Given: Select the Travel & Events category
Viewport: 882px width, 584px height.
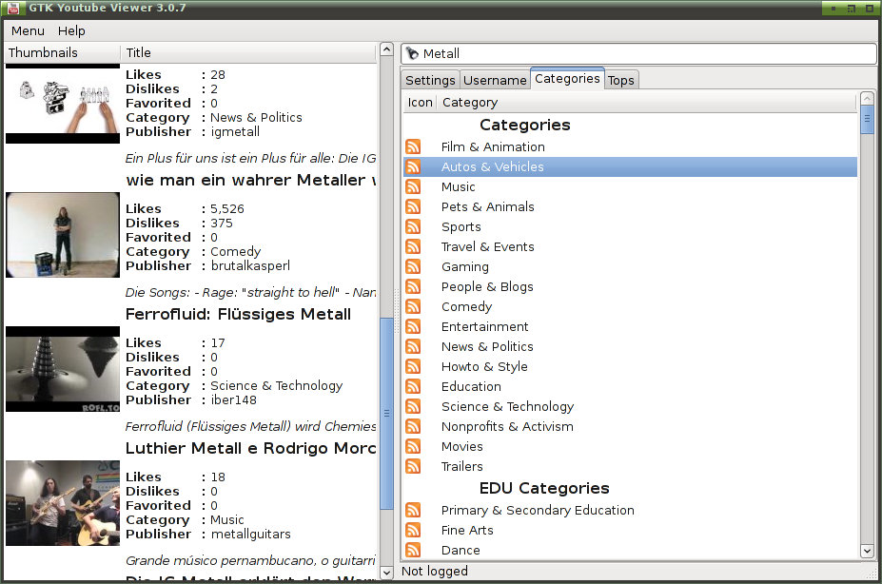Looking at the screenshot, I should (488, 246).
